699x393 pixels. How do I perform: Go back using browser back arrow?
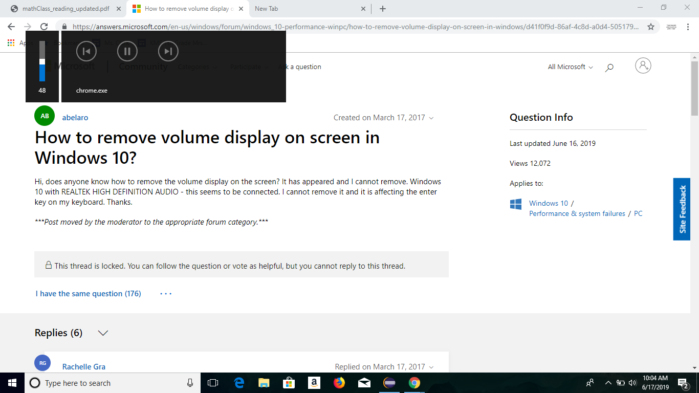click(11, 27)
